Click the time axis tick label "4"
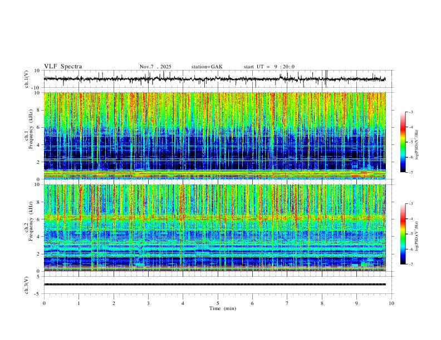The image size is (441, 340). (183, 303)
